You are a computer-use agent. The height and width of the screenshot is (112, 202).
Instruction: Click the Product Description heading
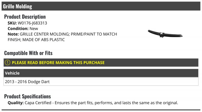tap(25, 17)
